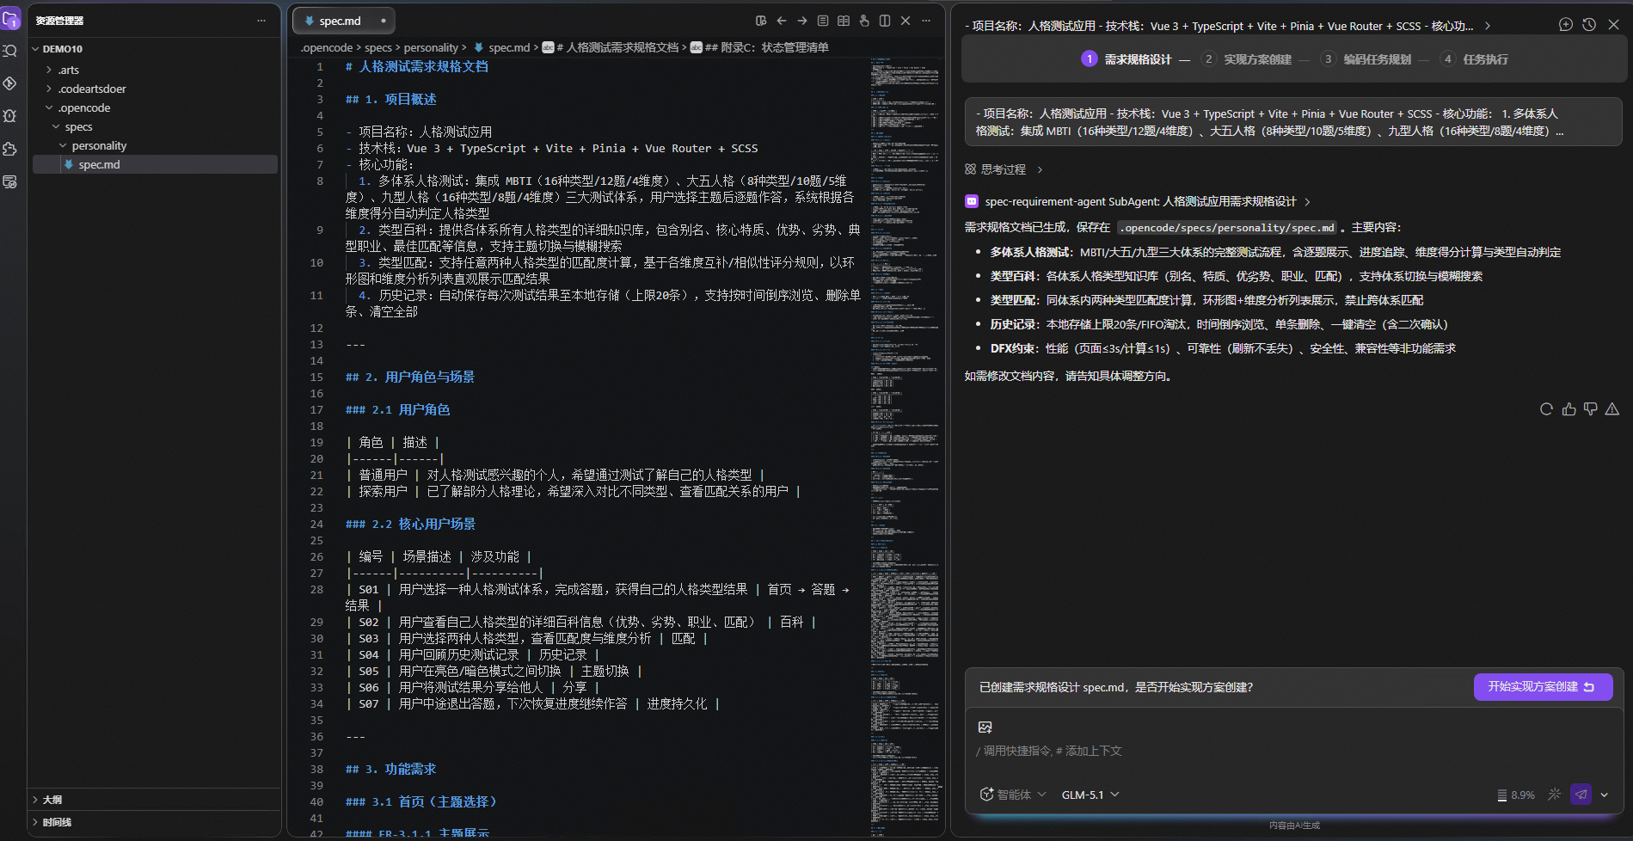Click the 开始实现方案创建 button
The image size is (1633, 841).
pyautogui.click(x=1543, y=687)
